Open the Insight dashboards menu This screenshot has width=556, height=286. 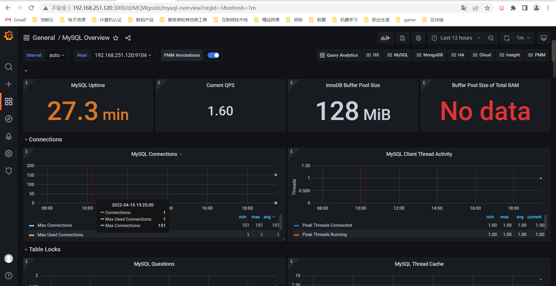[510, 55]
